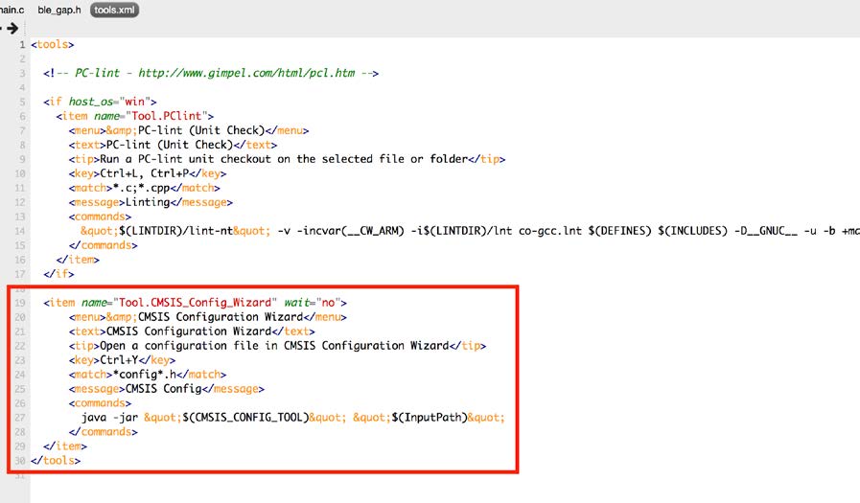The width and height of the screenshot is (860, 503).
Task: Click the opening <commands> tag on line 26
Action: (100, 402)
